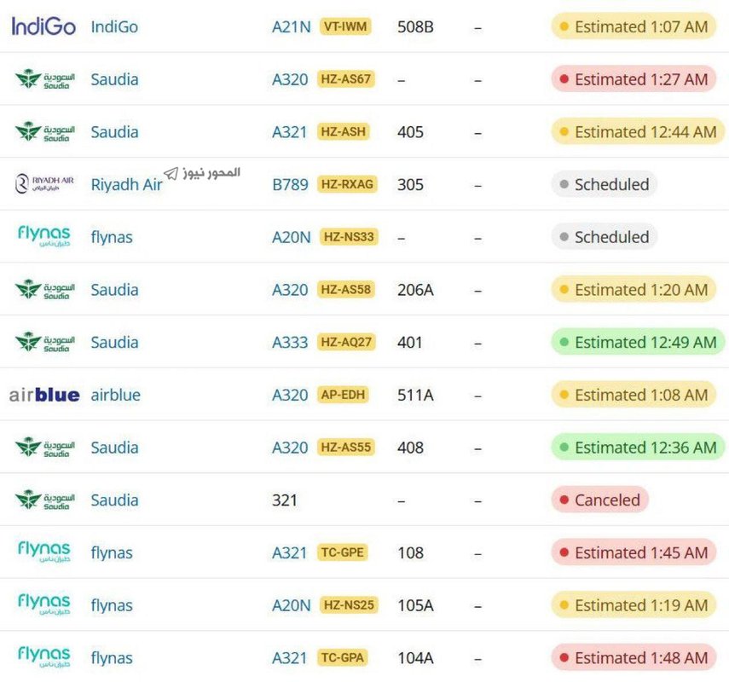The image size is (729, 682).
Task: Click the flynas logo beside TC-GPA
Action: [x=43, y=657]
